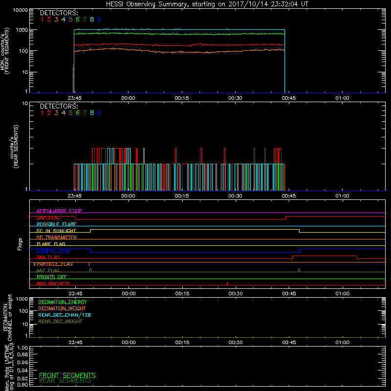Image resolution: width=391 pixels, height=391 pixels.
Task: Select the 00:15 time label under the front segments plot
Action: coord(182,98)
